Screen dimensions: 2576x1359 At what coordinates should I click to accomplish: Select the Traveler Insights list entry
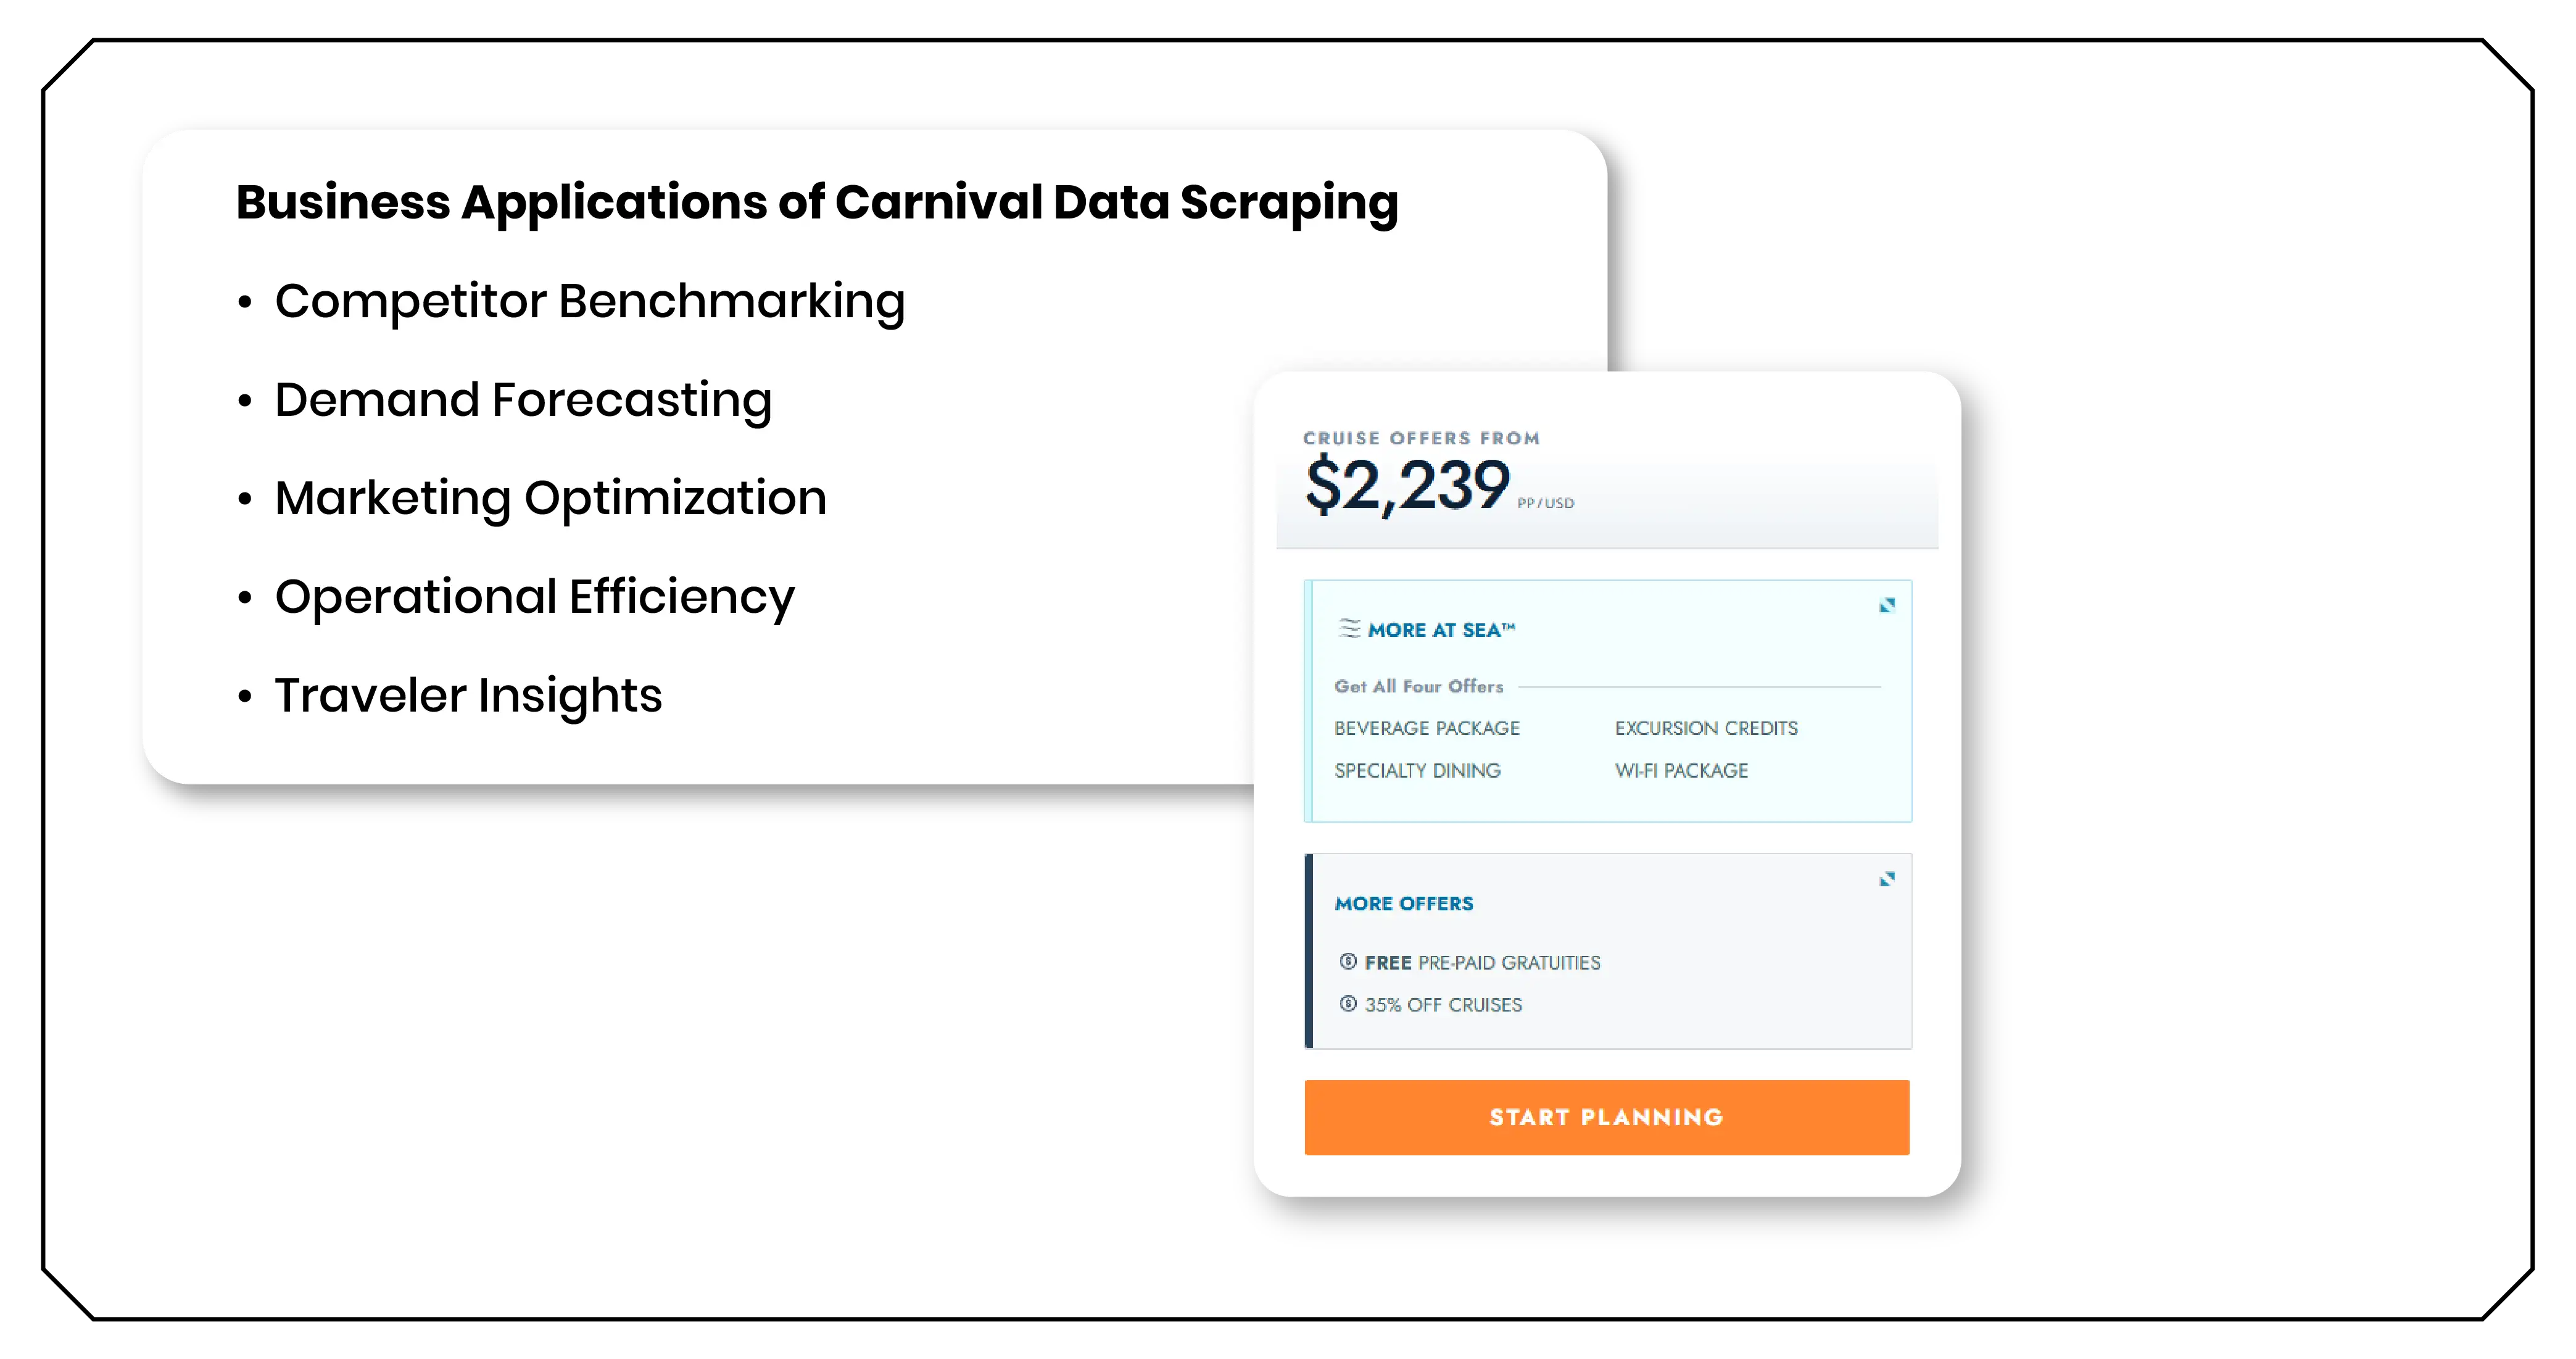(x=467, y=695)
